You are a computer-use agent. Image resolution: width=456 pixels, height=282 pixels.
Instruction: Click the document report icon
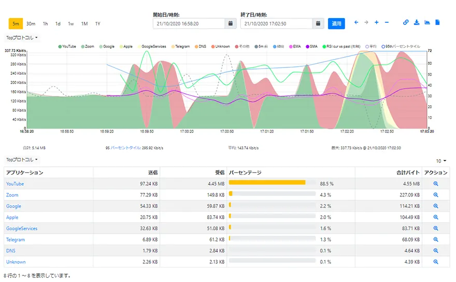pyautogui.click(x=437, y=22)
